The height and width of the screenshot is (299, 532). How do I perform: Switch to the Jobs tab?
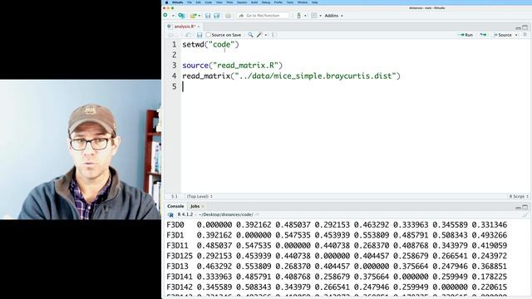[x=195, y=206]
